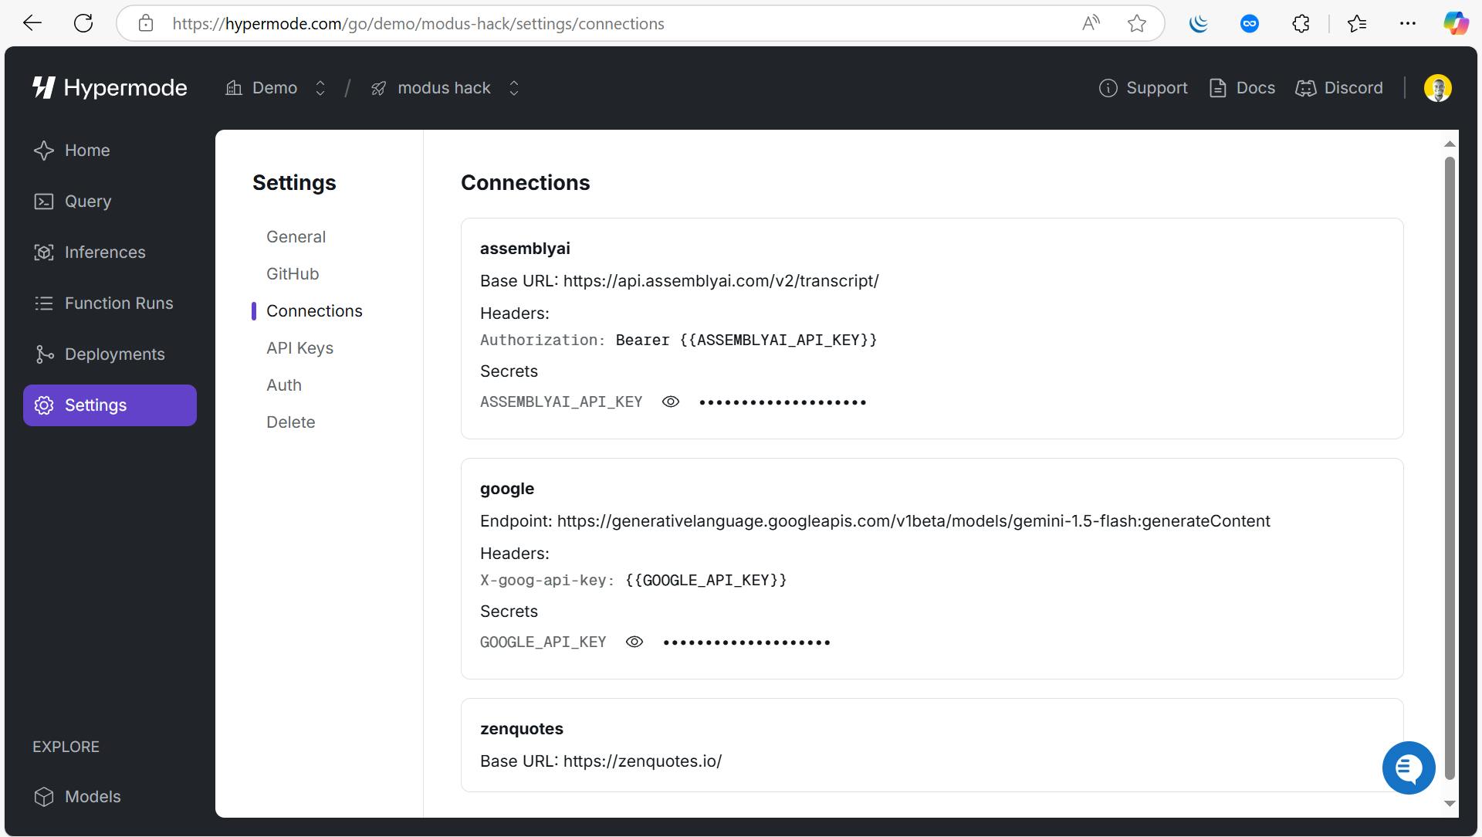Viewport: 1482px width, 837px height.
Task: Click the back navigation arrow button
Action: (31, 22)
